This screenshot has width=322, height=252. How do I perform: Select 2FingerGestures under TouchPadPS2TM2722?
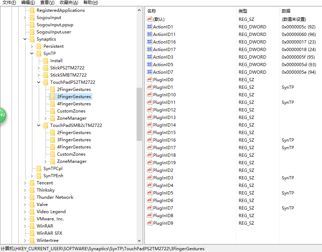[74, 90]
